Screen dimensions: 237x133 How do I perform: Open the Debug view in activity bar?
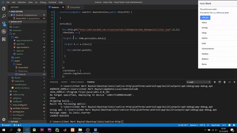coord(4,31)
